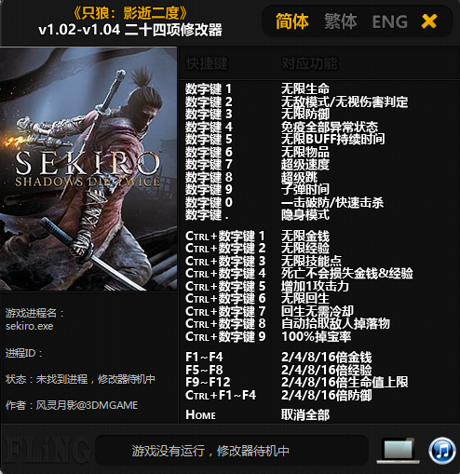460x474 pixels.
Task: Click author 风灵月影@3DMGAME text
Action: [87, 405]
